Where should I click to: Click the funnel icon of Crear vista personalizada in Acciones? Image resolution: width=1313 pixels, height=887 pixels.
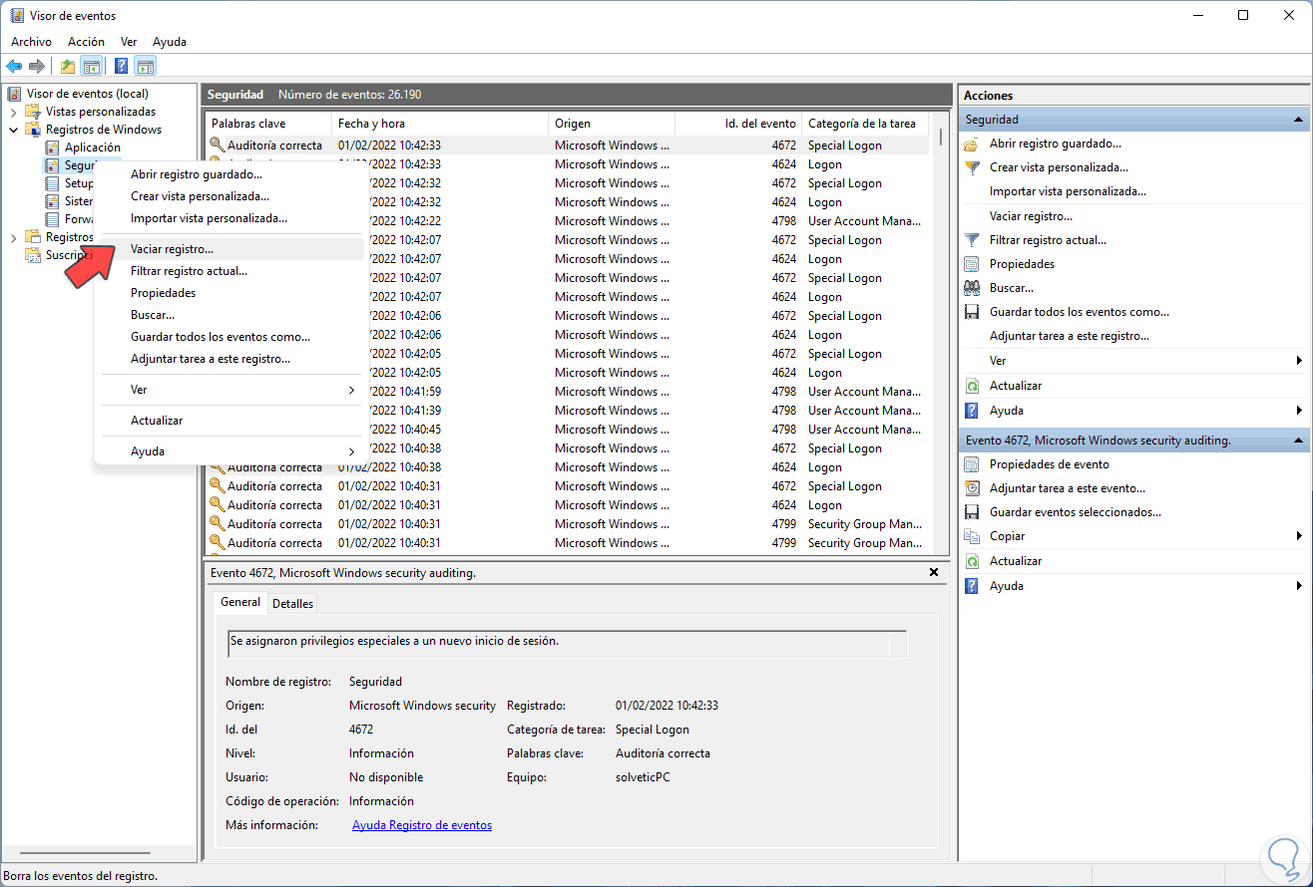pos(972,167)
